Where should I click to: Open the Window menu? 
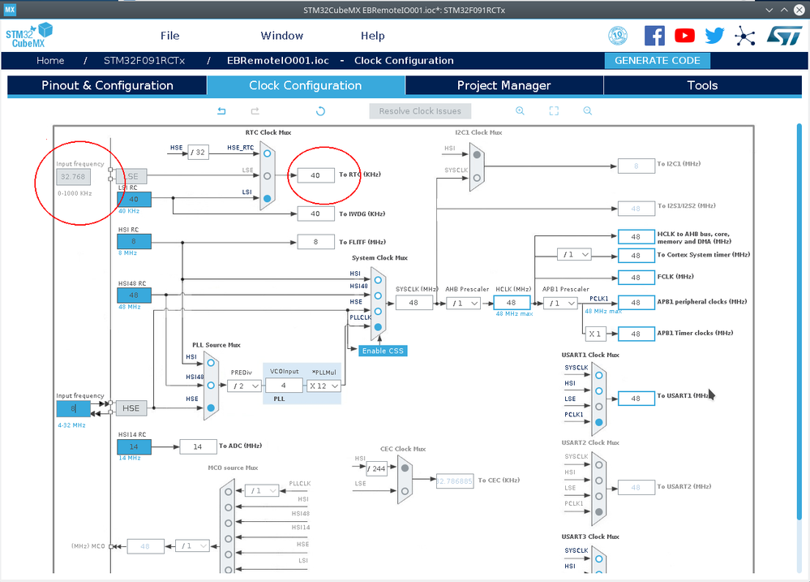(x=281, y=36)
